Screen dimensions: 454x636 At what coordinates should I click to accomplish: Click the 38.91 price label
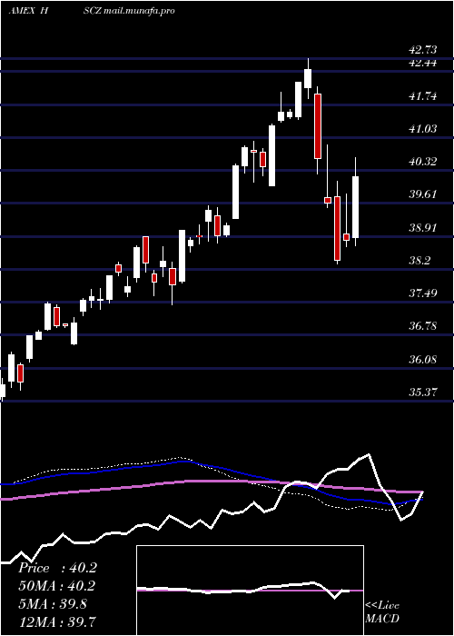click(423, 228)
